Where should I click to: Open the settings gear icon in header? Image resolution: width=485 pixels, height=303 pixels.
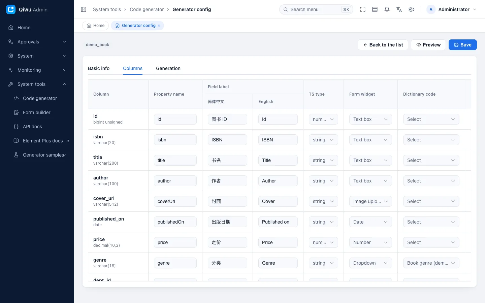point(411,9)
